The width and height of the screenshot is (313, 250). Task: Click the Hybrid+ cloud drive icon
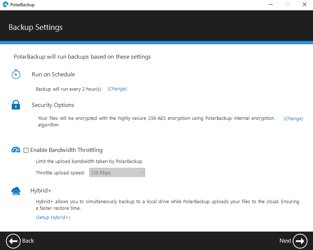(x=16, y=191)
